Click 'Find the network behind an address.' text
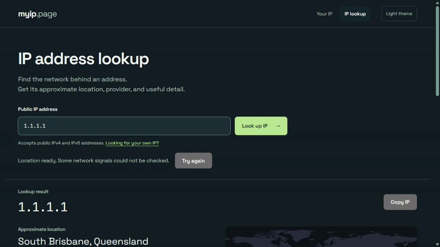This screenshot has width=440, height=247. [73, 79]
